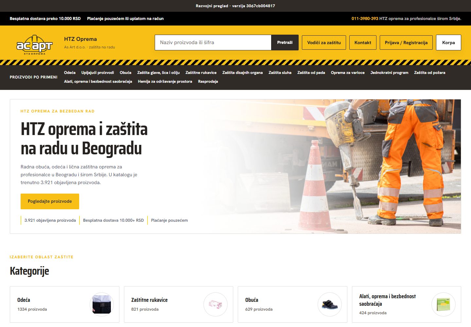Click the Kategorije heading
Viewport: 471px width, 327px height.
[29, 271]
